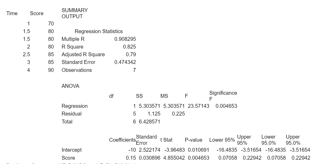Click the Intercept coefficient value -10
Viewport: 328px width, 164px height.
click(132, 150)
